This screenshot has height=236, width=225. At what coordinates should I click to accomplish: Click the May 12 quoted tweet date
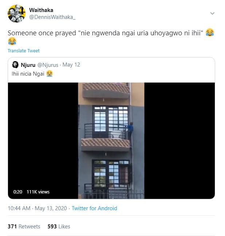point(71,65)
